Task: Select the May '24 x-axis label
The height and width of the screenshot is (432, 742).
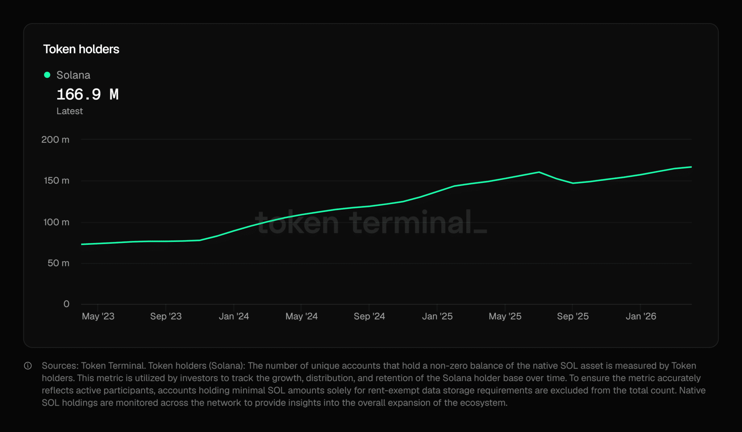Action: point(301,316)
